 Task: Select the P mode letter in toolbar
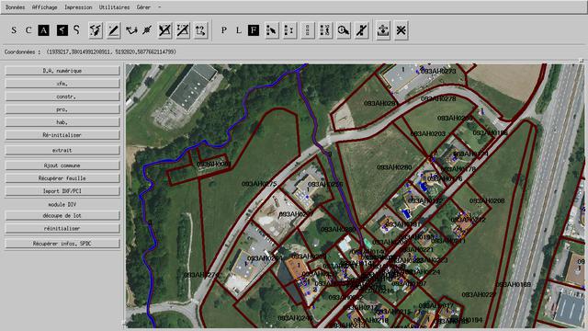(224, 30)
